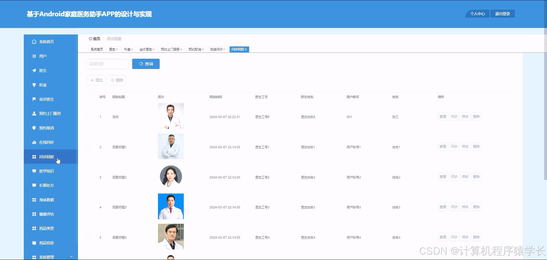Click the 用户账号1 cell

pyautogui.click(x=354, y=147)
